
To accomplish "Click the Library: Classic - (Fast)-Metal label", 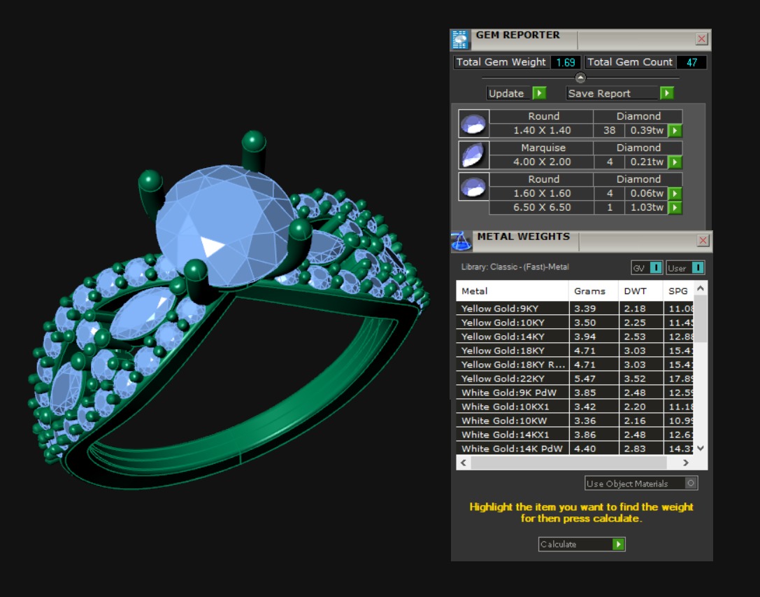I will [x=515, y=267].
